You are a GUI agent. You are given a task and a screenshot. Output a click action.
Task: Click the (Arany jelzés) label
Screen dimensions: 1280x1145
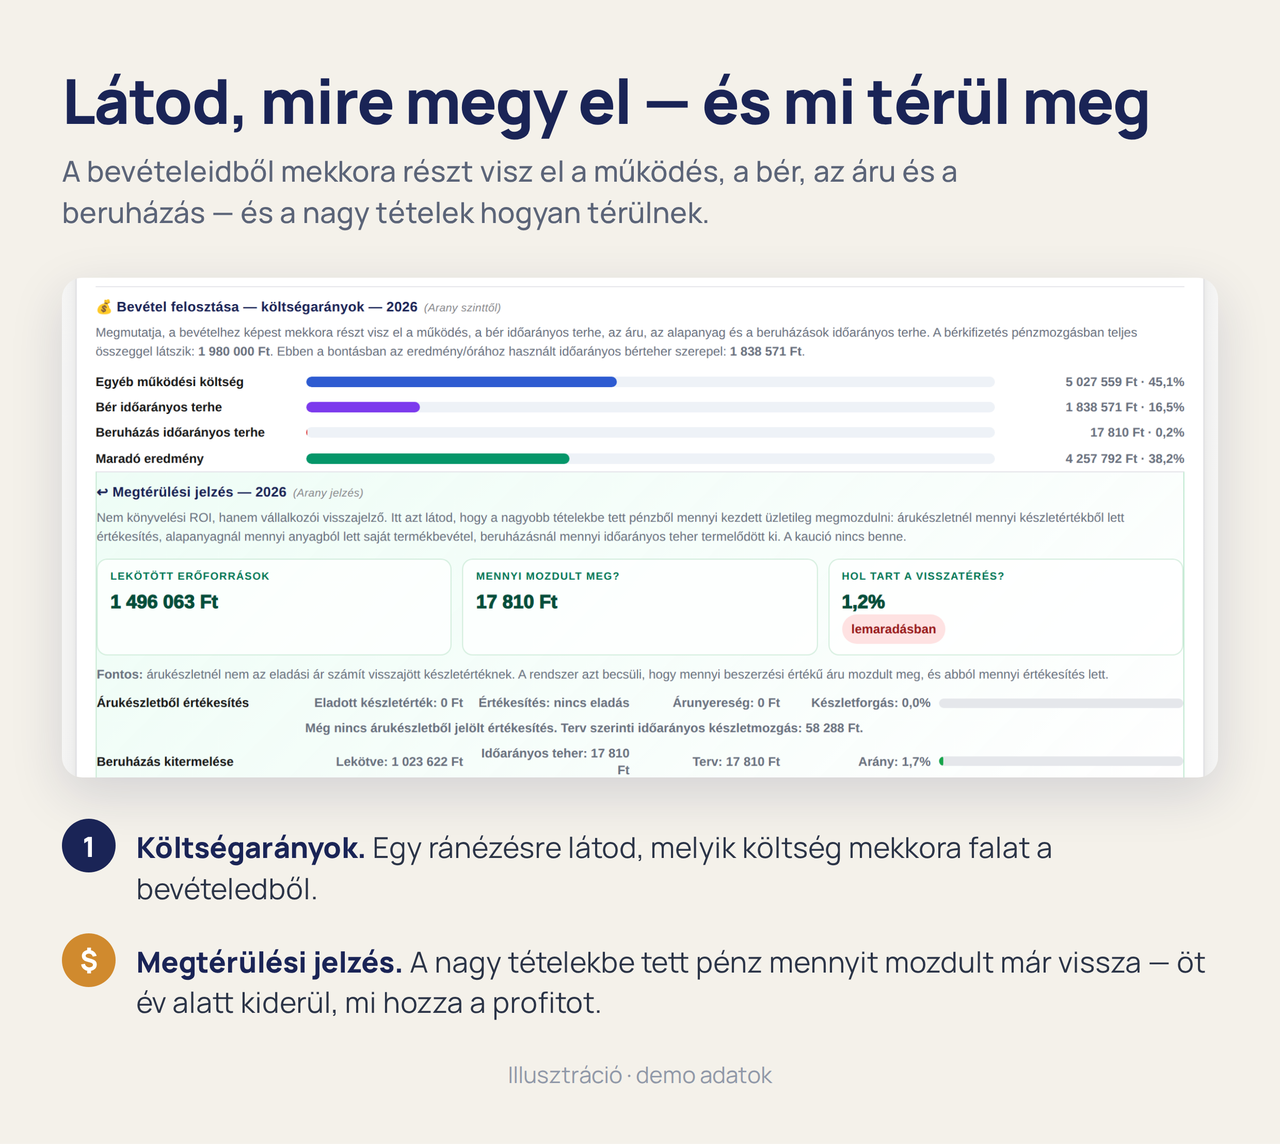[328, 492]
